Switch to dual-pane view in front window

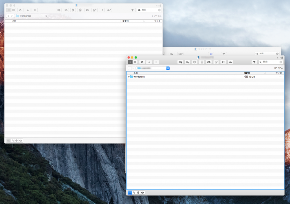tap(135, 62)
